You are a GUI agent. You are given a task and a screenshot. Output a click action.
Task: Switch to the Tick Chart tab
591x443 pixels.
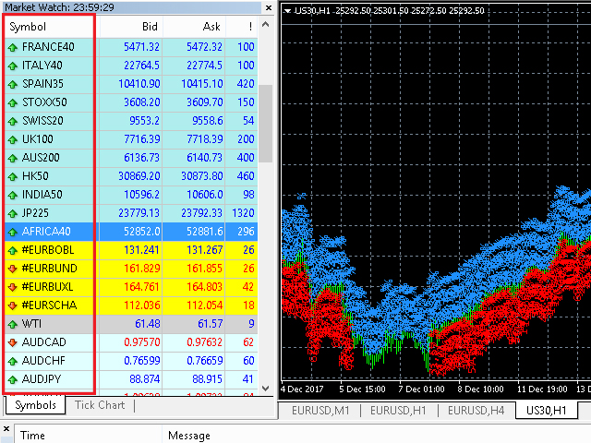tap(100, 405)
